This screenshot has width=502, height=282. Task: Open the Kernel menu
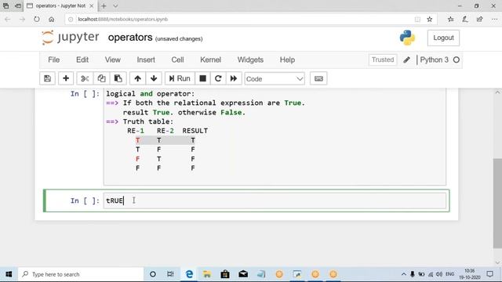[210, 60]
